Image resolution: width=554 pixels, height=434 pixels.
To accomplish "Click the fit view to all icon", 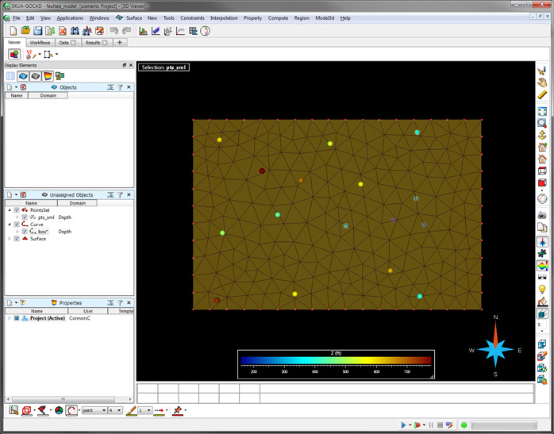I will tap(542, 112).
